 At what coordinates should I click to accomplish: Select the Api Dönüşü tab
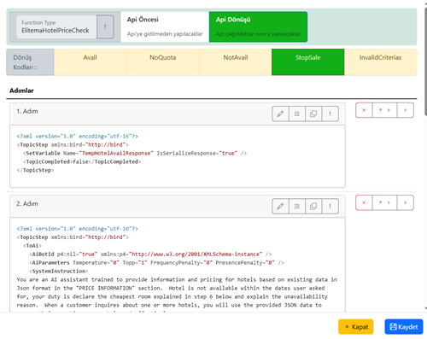(258, 26)
